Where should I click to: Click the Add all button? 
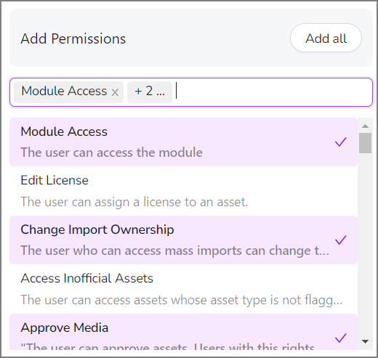point(326,38)
